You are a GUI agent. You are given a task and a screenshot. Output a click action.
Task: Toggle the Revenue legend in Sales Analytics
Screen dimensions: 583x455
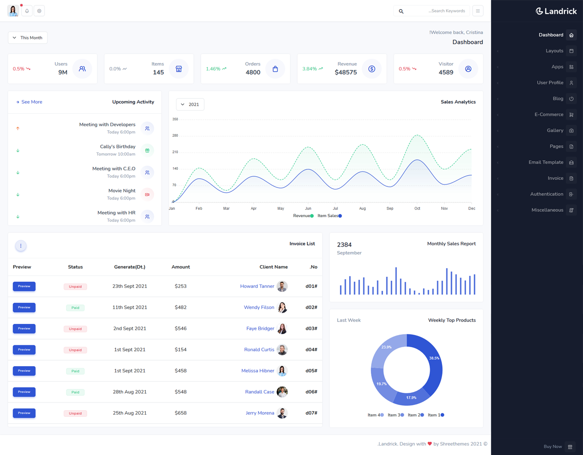[x=303, y=216]
